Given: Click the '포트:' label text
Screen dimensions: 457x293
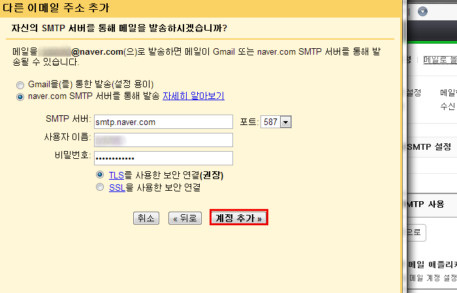Looking at the screenshot, I should [249, 122].
